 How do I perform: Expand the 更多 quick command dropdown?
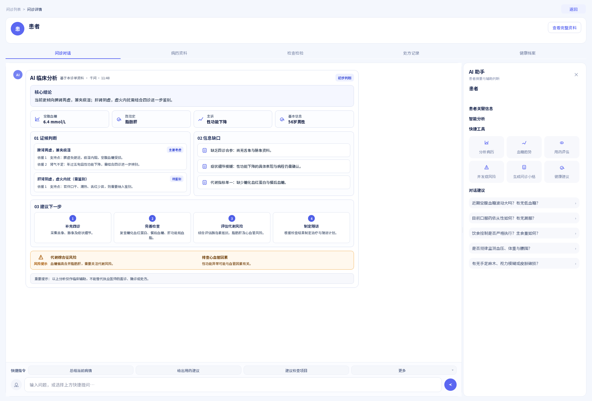coord(404,370)
